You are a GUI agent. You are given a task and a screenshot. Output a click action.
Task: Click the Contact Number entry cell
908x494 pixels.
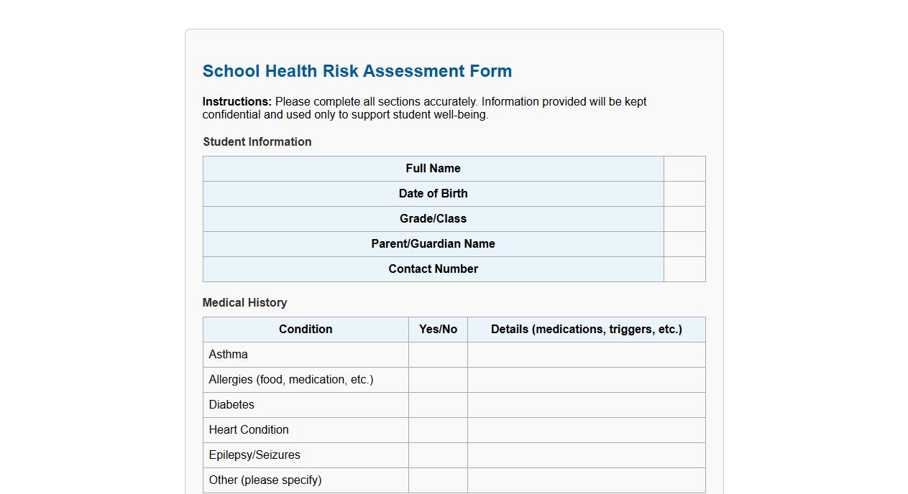(684, 269)
